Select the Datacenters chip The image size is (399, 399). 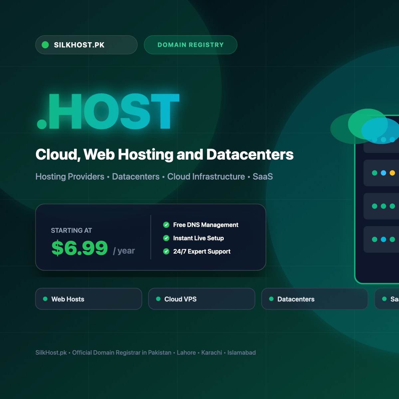pyautogui.click(x=315, y=299)
